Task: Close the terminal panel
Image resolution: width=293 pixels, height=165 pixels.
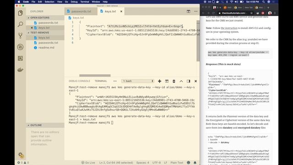Action: 195,81
